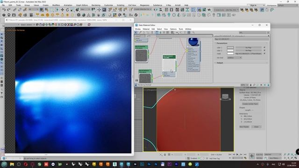Open the Utilities menu in Slate editor
Screen dimensions: 299x168
(x=188, y=29)
